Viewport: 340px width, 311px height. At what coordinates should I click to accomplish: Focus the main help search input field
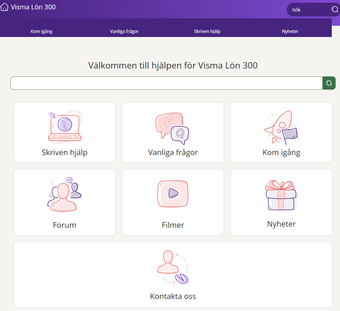pos(167,83)
